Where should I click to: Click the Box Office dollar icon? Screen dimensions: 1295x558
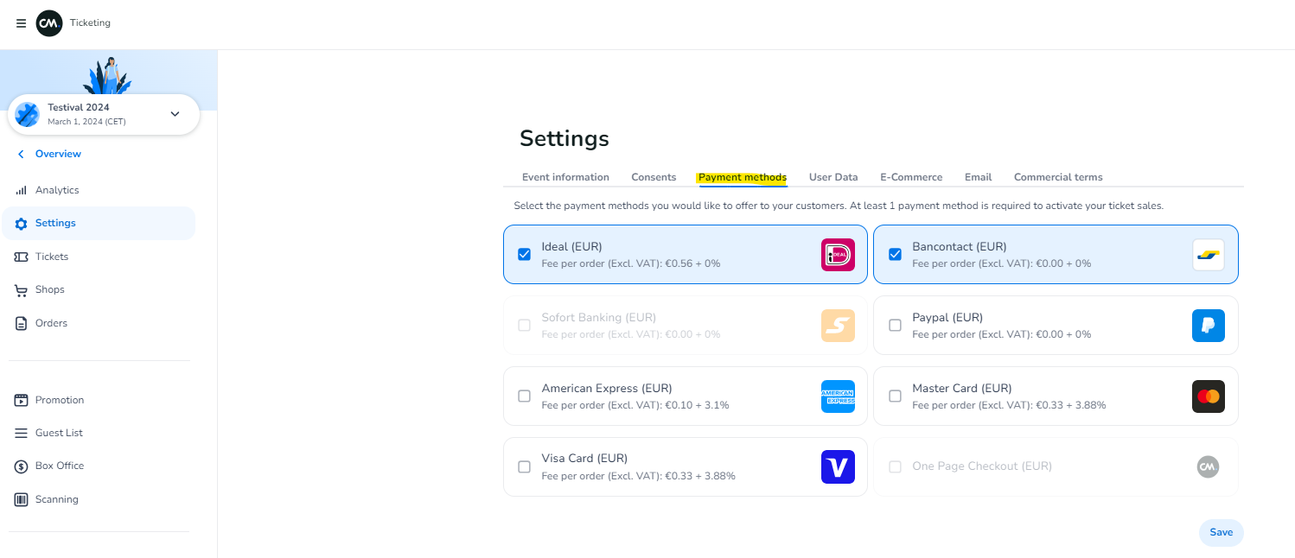click(x=22, y=466)
